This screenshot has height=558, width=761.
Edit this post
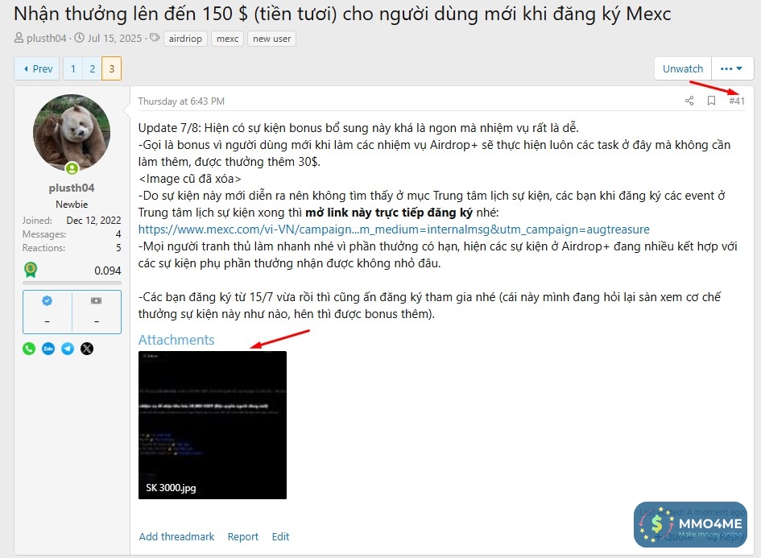(280, 536)
